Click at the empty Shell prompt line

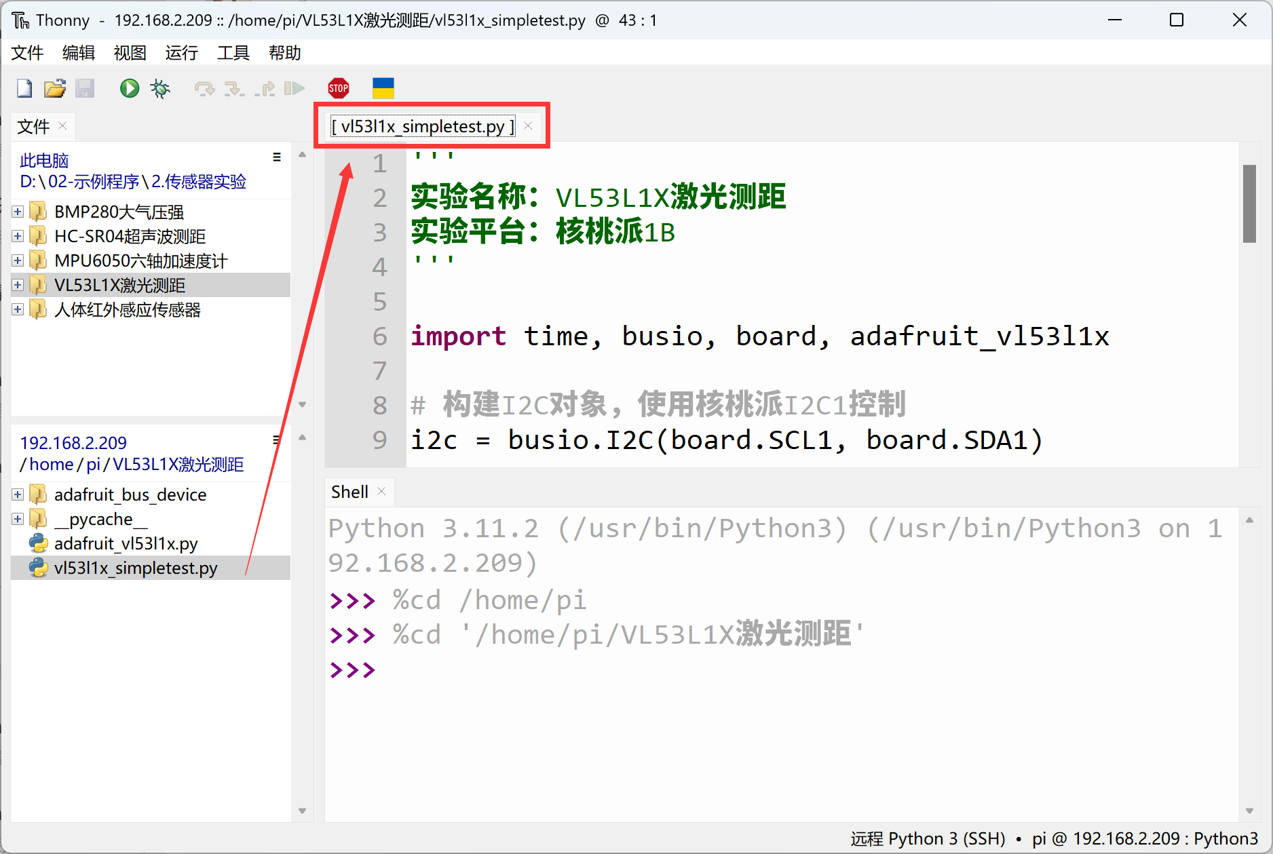780,670
